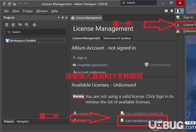This screenshot has width=196, height=132.
Task: Select the License Management inner page tab
Action: click(x=86, y=38)
